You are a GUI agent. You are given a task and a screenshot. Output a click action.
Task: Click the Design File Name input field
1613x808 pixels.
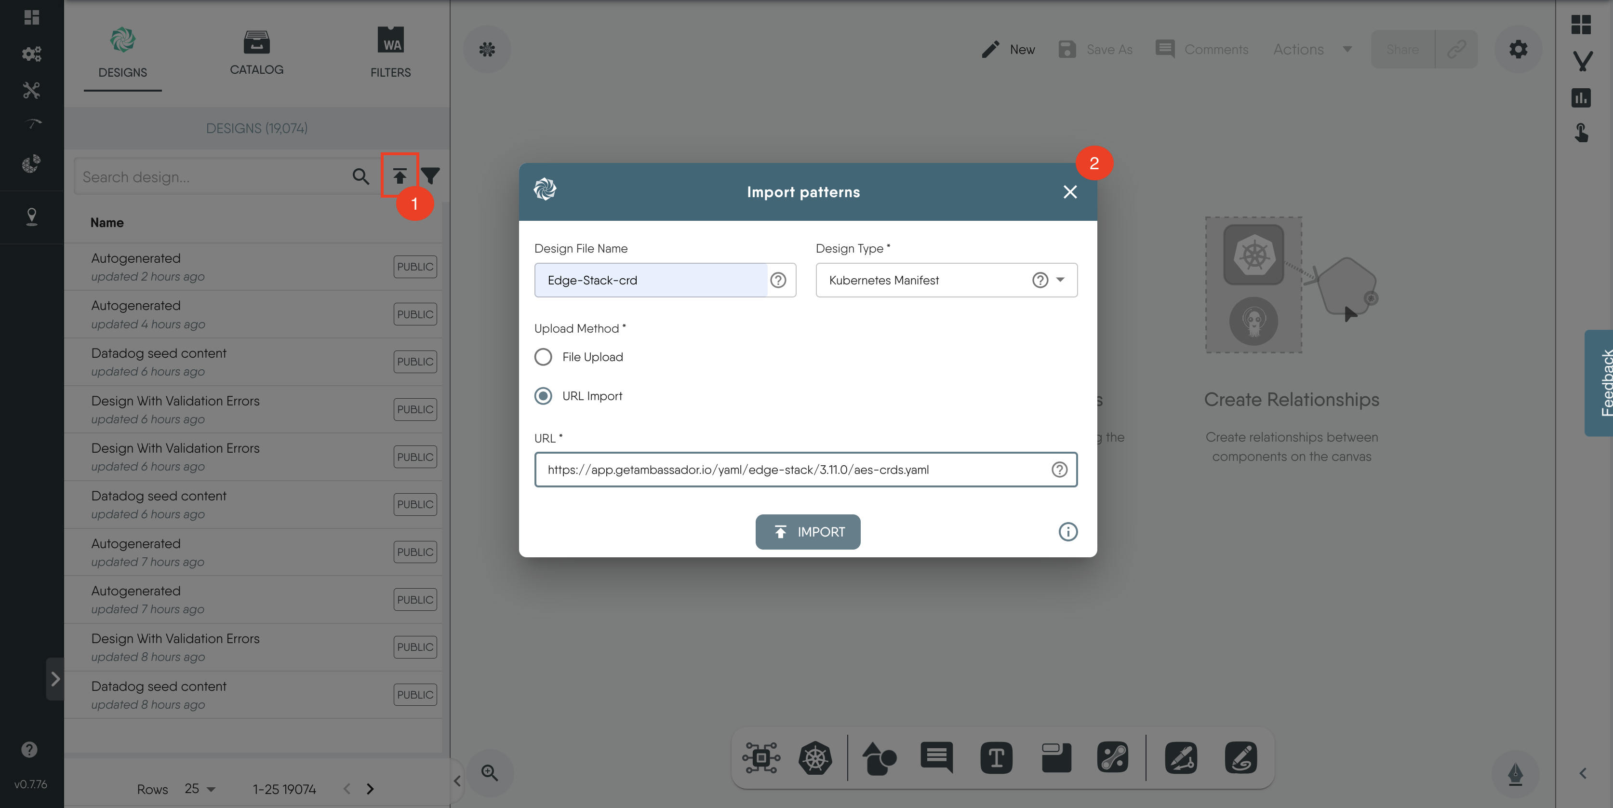tap(651, 280)
